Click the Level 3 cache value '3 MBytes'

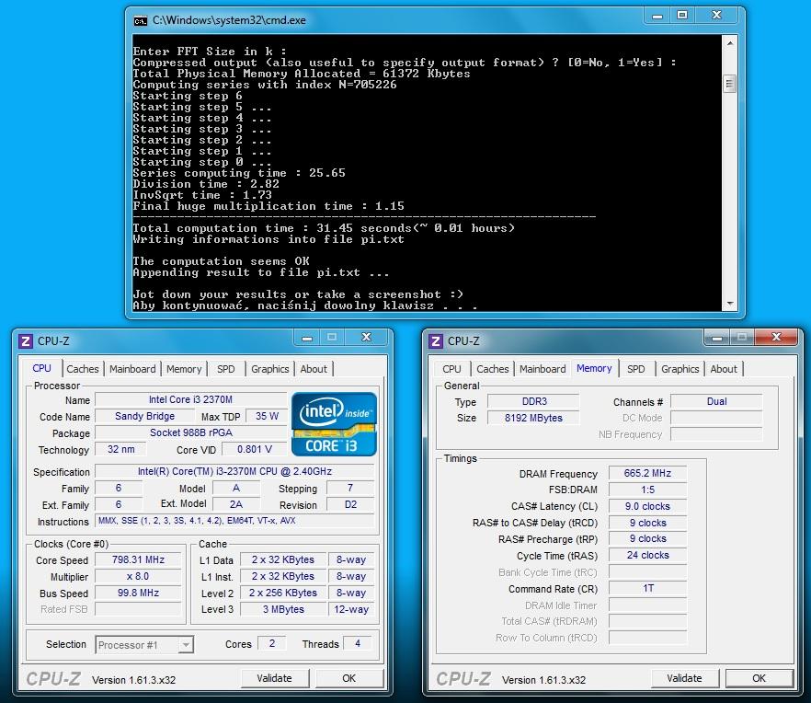click(283, 609)
